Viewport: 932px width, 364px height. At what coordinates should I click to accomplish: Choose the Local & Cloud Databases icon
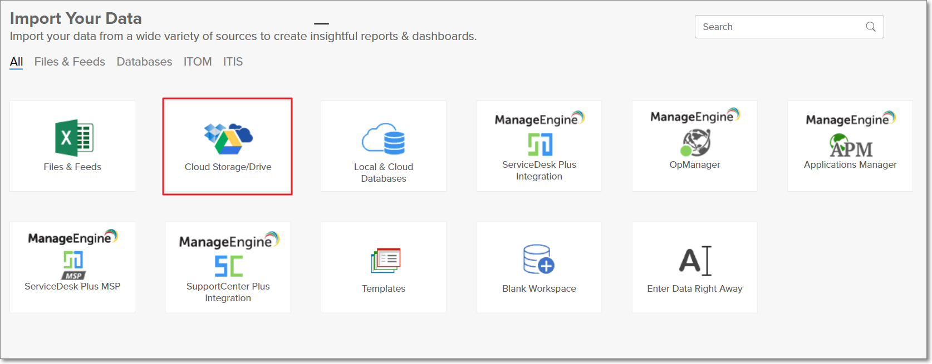click(384, 138)
